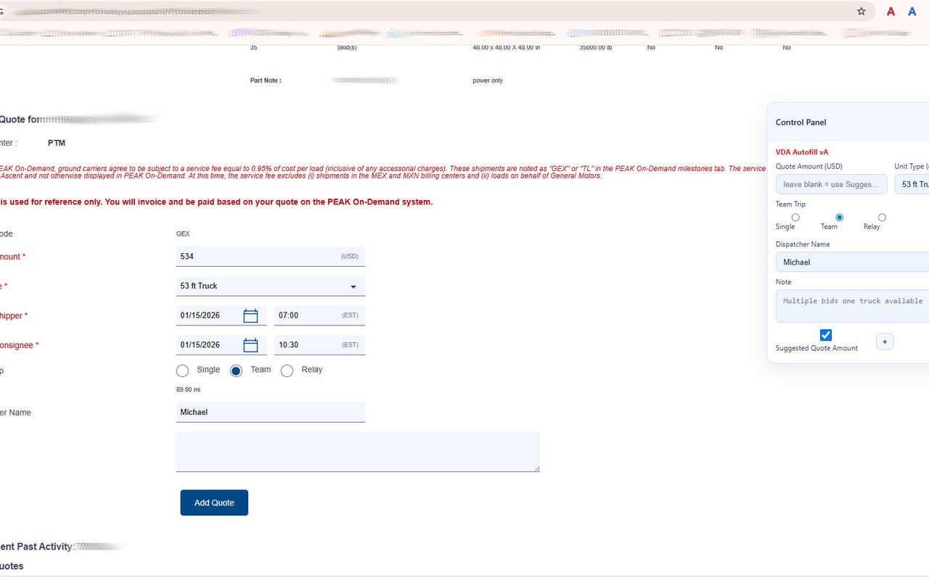Select the Single trip radio button in the form
Image resolution: width=929 pixels, height=580 pixels.
(182, 370)
